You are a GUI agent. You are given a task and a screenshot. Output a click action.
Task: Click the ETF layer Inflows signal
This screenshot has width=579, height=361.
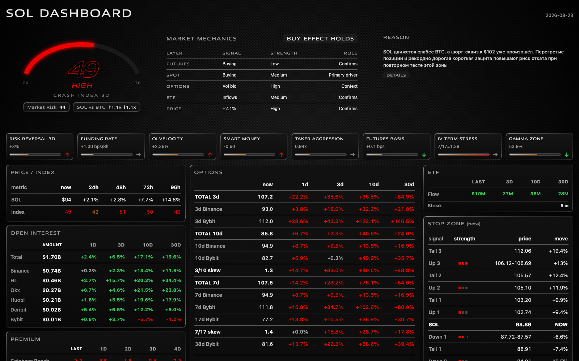[230, 97]
